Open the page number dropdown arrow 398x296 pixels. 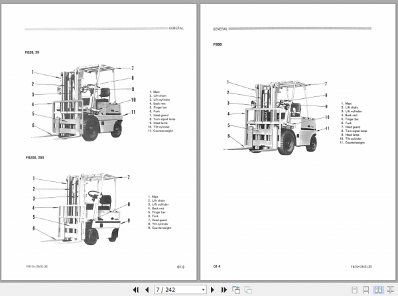[204, 289]
